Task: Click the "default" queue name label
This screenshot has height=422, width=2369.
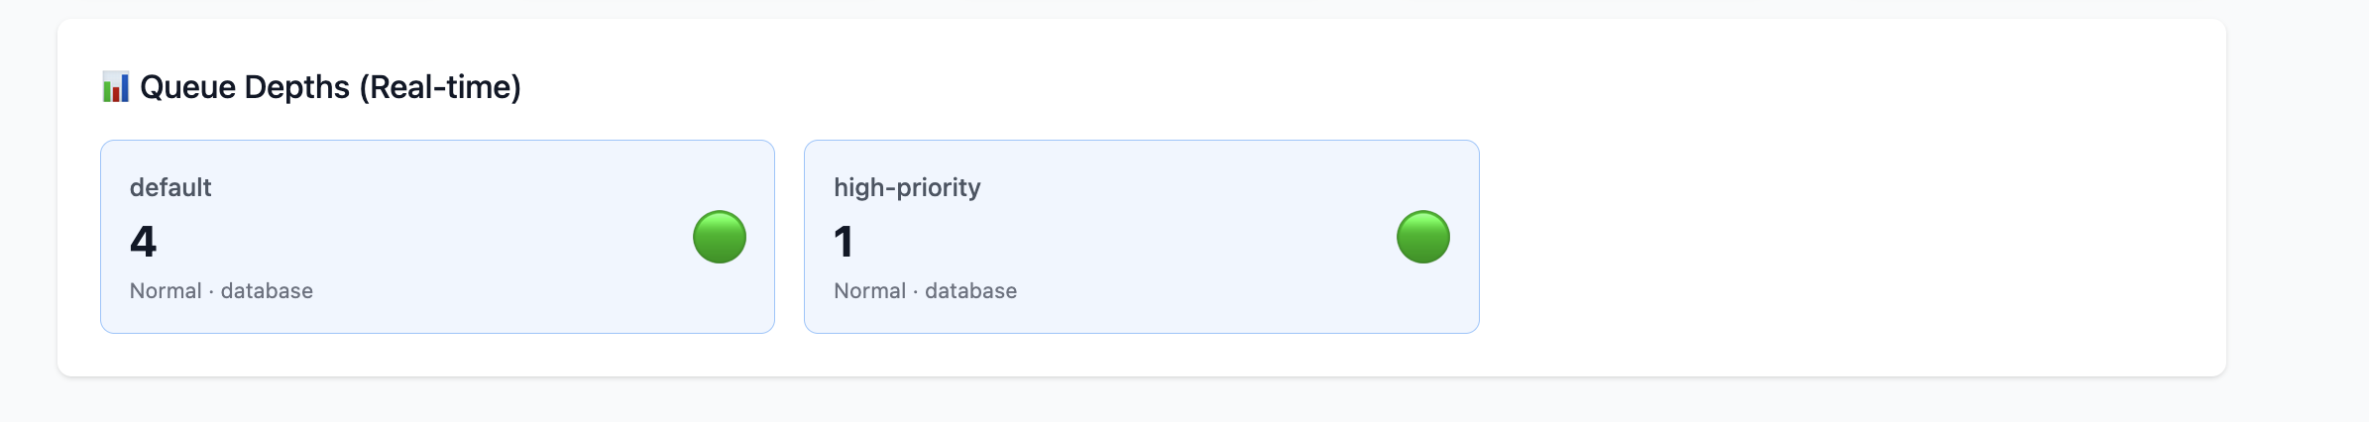Action: pyautogui.click(x=170, y=187)
